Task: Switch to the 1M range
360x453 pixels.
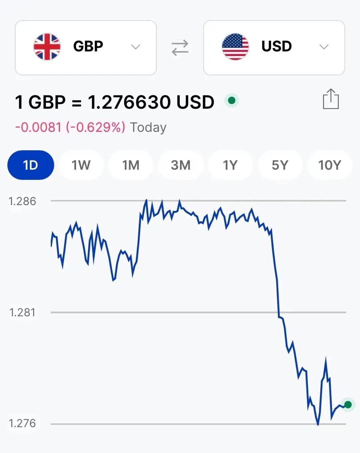Action: 131,165
